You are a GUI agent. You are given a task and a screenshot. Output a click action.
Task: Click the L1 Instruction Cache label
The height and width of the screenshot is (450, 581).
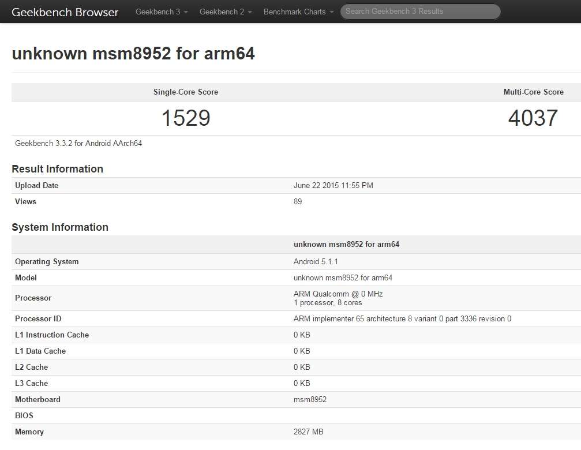[x=52, y=335]
